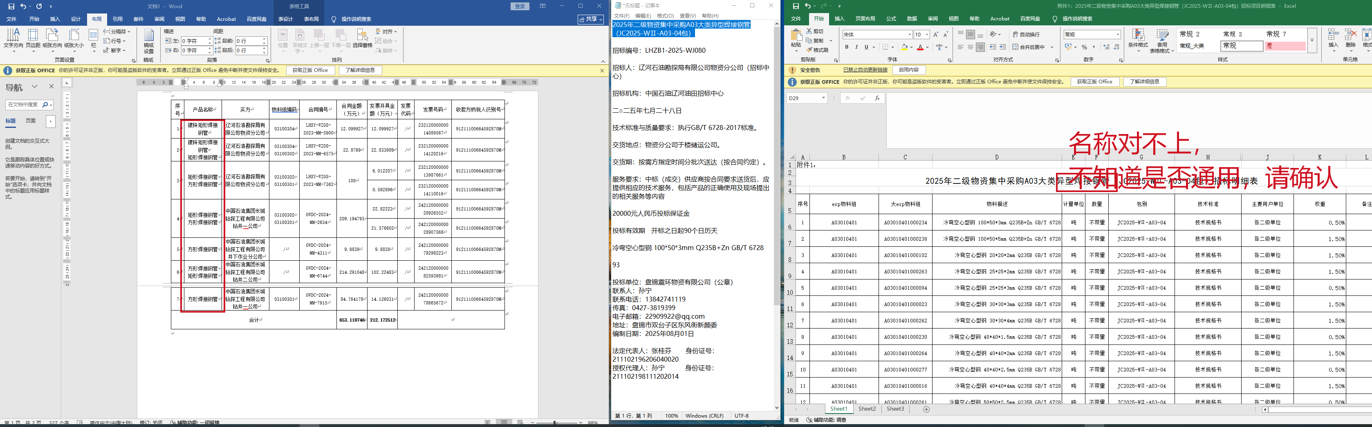
Task: Increase font size in Excel ribbon
Action: [x=936, y=35]
